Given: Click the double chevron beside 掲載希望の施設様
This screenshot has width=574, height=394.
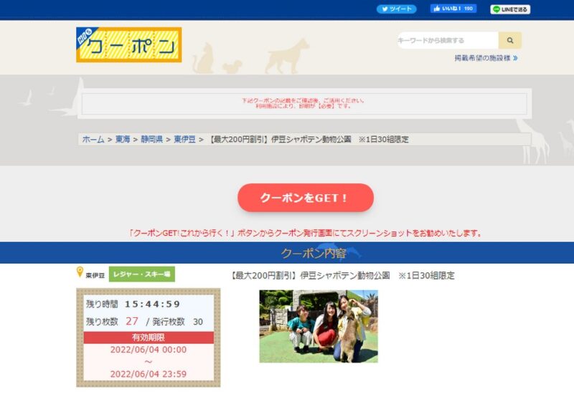Looking at the screenshot, I should [x=515, y=58].
